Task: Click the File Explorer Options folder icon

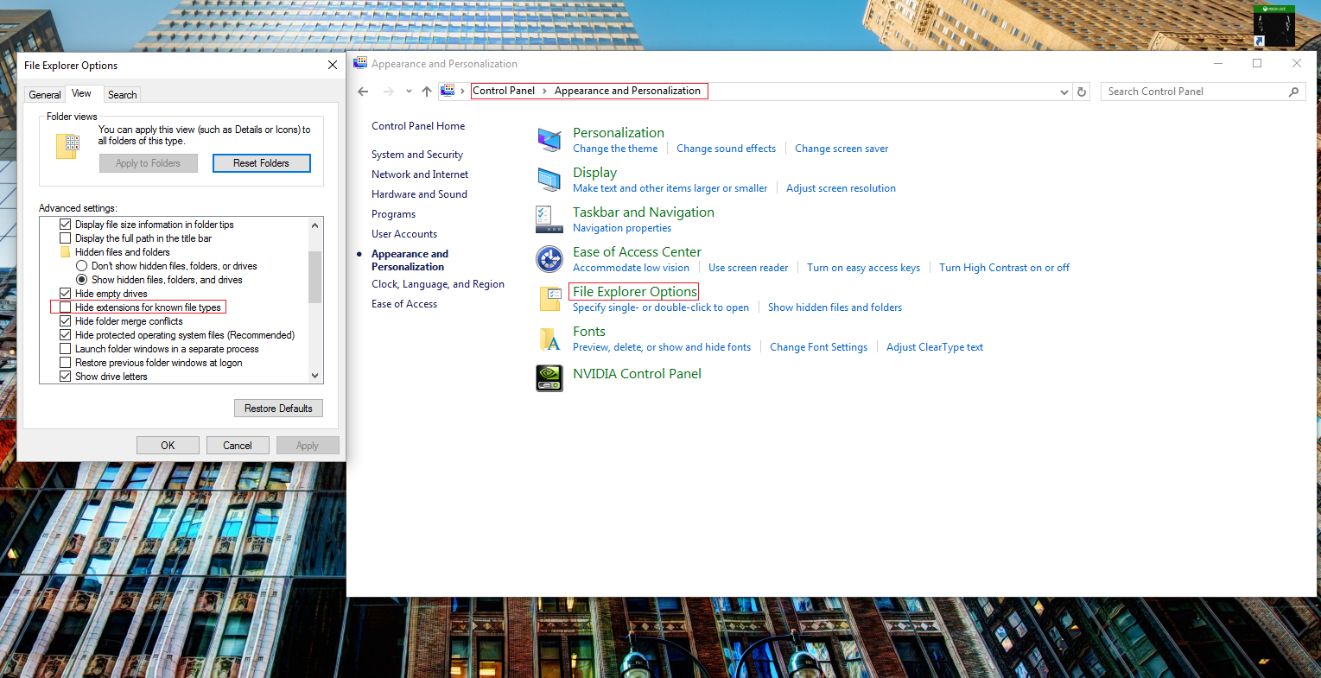Action: click(550, 299)
